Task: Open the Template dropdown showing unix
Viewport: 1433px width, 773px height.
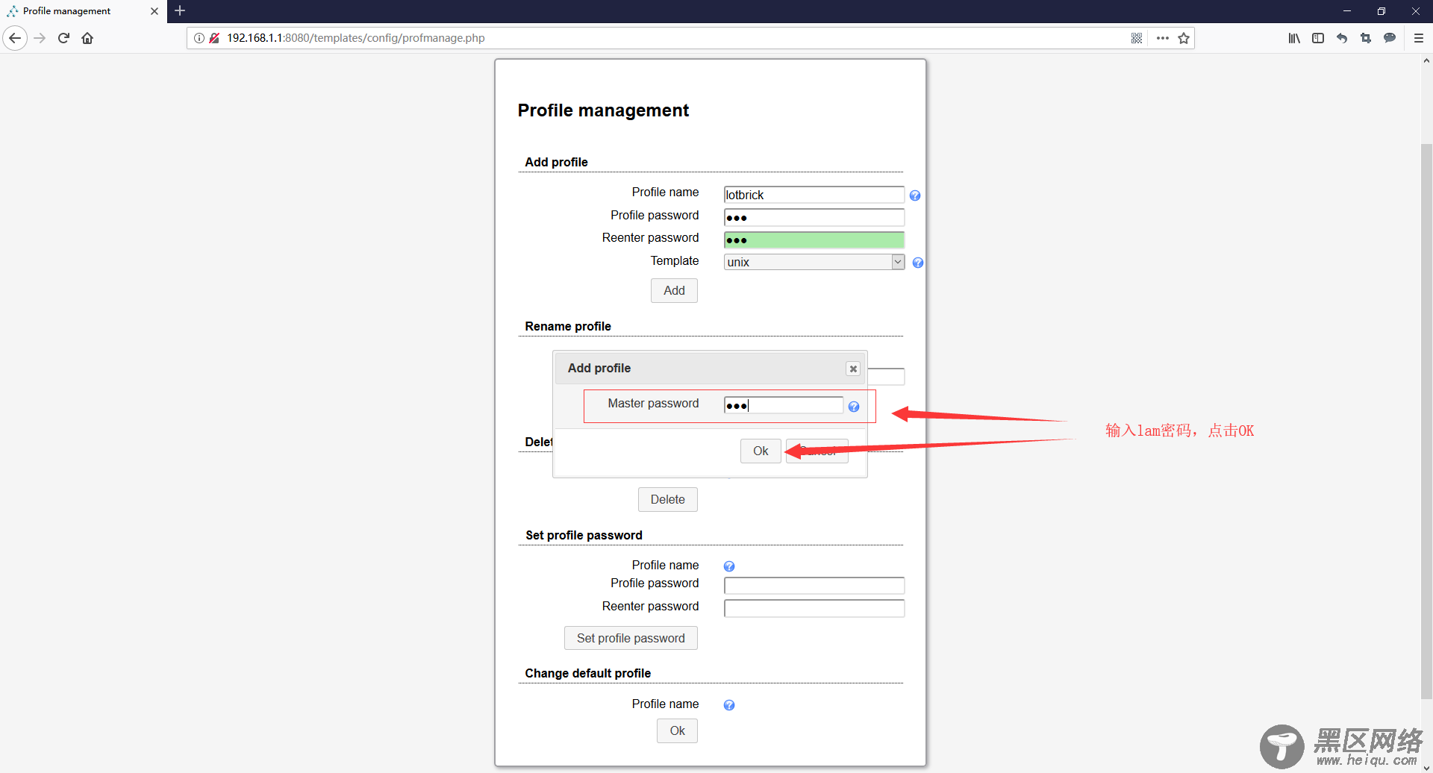Action: click(x=814, y=262)
